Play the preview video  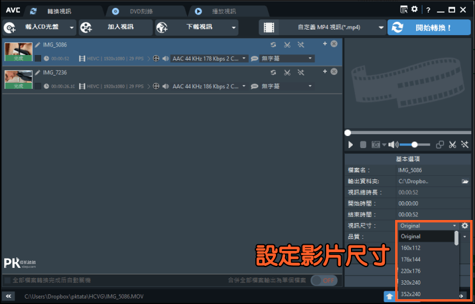coord(351,145)
